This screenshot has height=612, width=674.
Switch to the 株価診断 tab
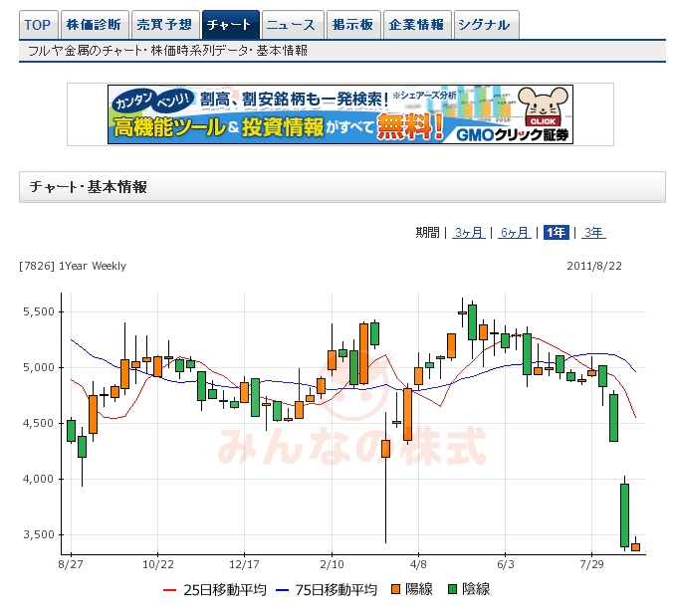click(x=94, y=25)
